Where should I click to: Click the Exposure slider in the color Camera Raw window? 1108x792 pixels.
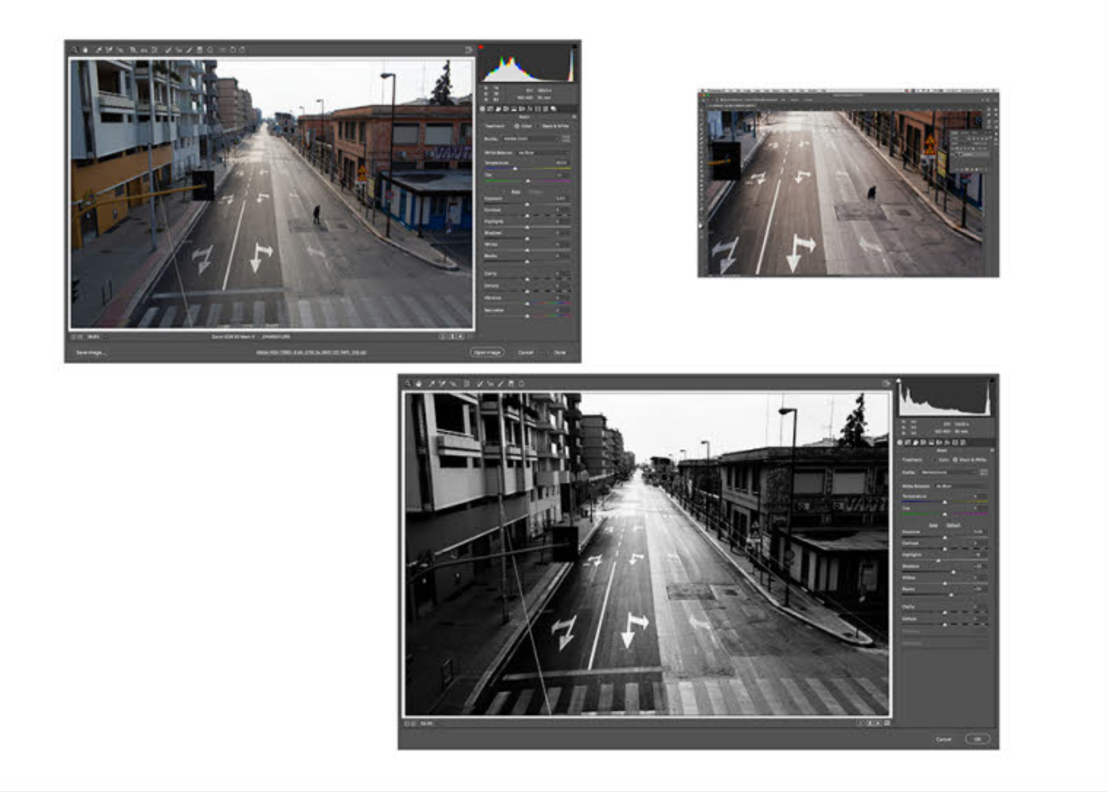[527, 204]
